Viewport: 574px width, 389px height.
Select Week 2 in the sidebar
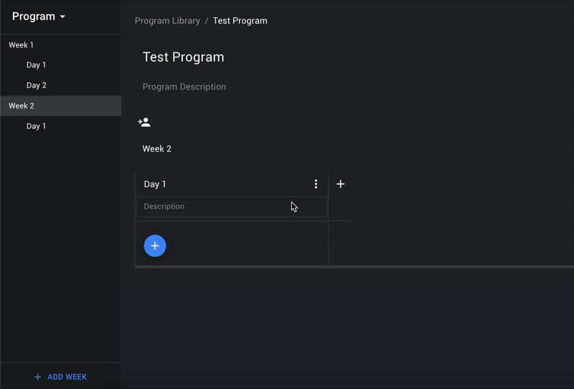click(x=61, y=106)
